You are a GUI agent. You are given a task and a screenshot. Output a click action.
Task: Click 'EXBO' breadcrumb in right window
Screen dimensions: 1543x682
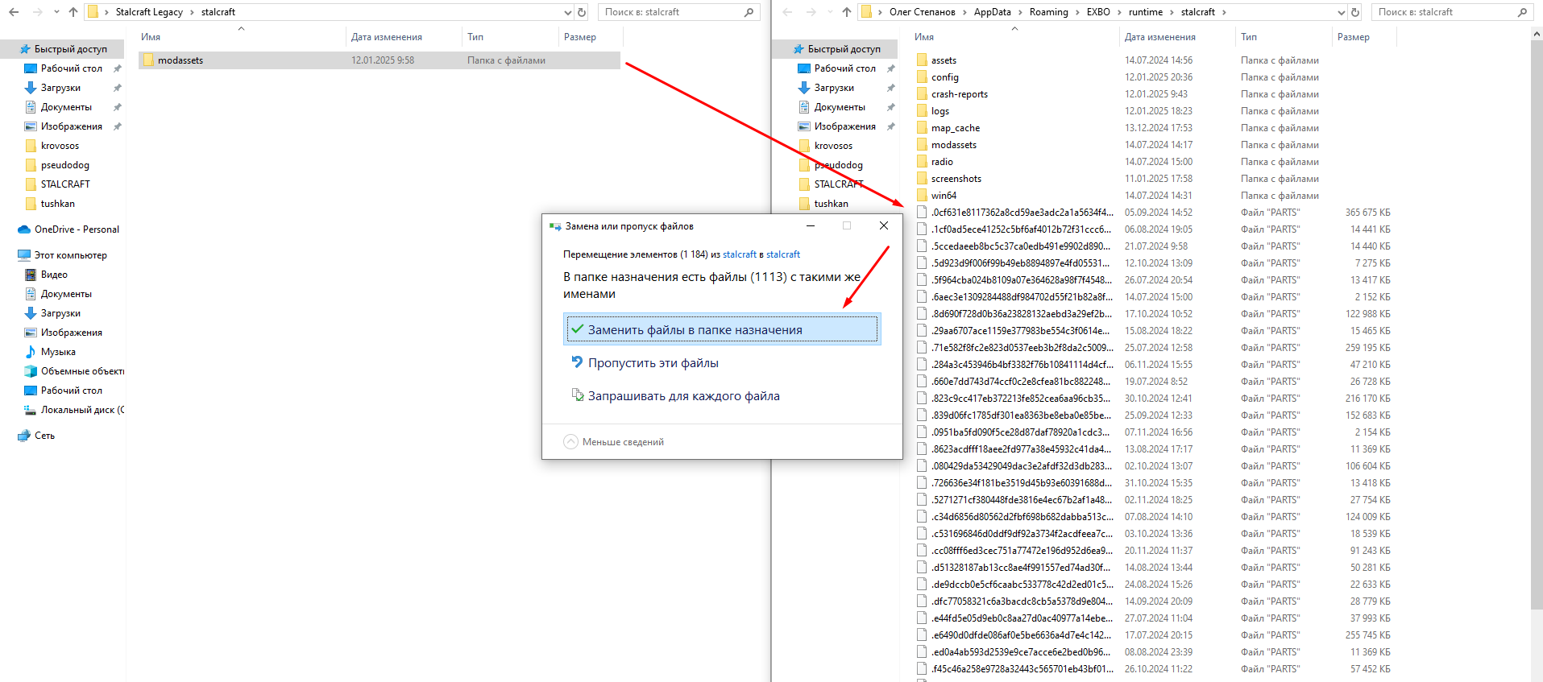tap(1098, 12)
